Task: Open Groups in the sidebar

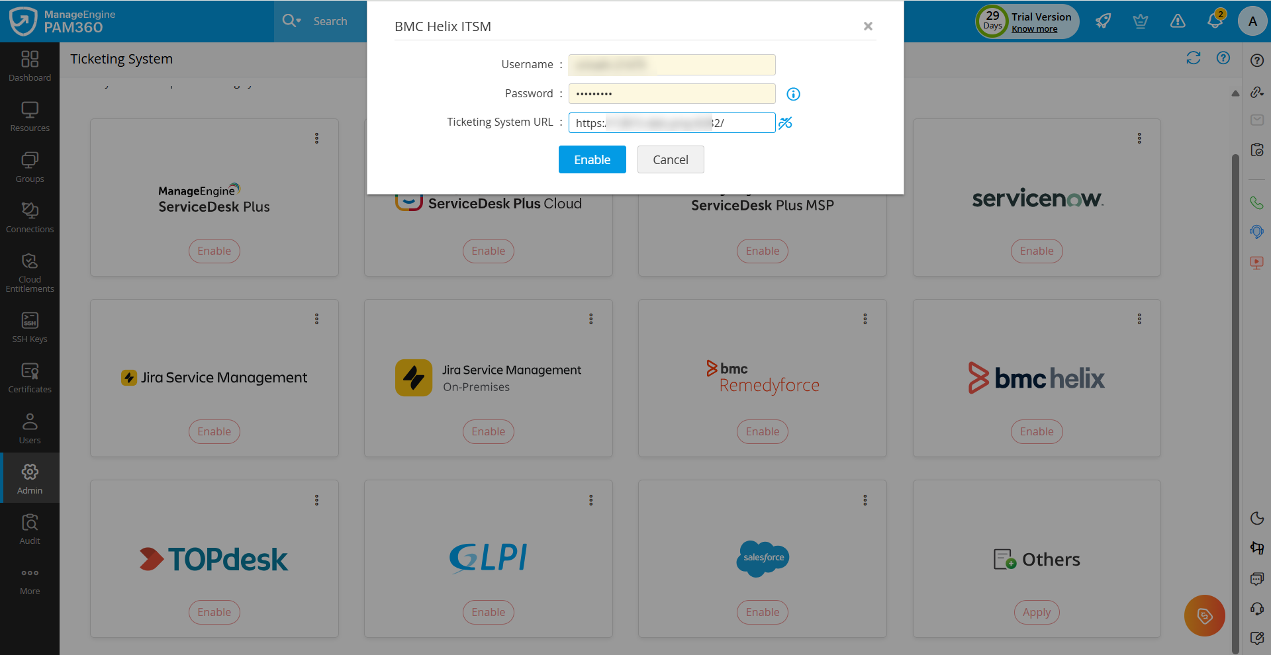Action: pyautogui.click(x=30, y=167)
